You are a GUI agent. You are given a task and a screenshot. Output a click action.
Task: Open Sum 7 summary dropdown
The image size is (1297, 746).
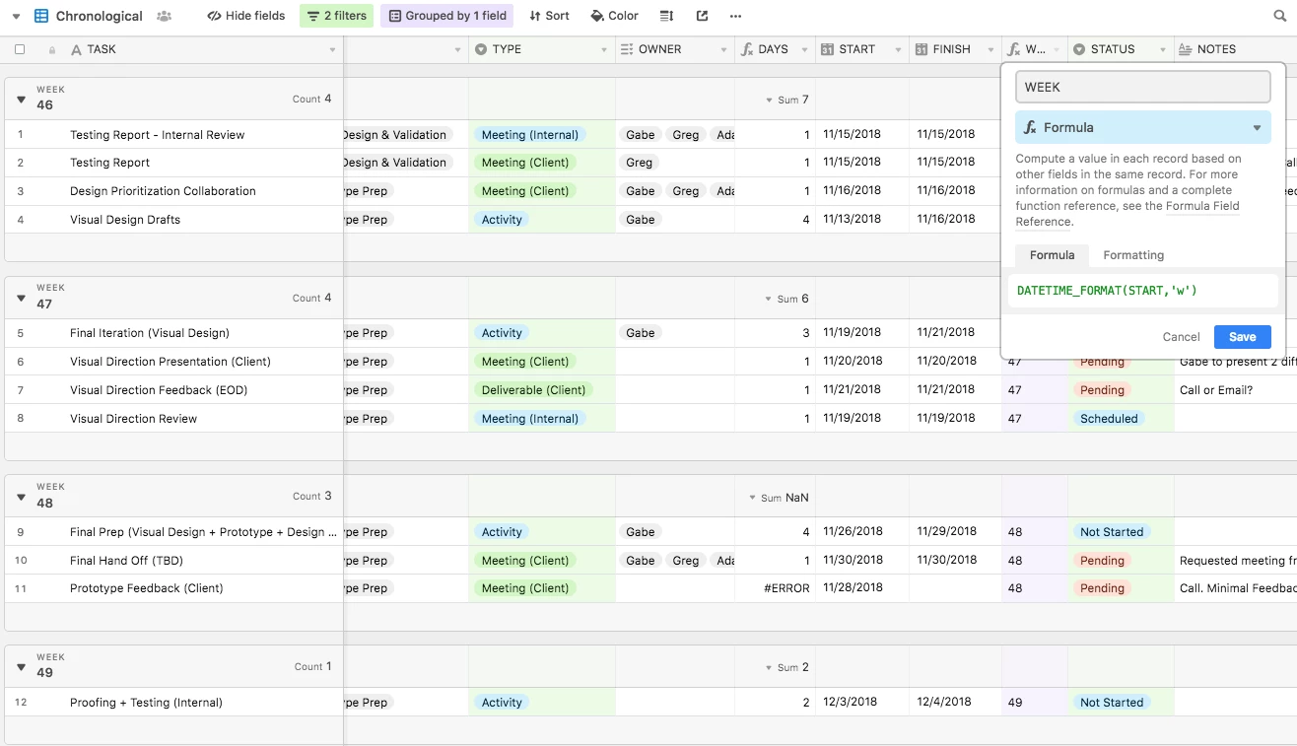tap(786, 100)
